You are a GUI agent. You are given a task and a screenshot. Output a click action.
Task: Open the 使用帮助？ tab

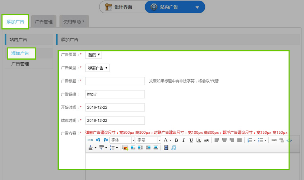(x=74, y=22)
